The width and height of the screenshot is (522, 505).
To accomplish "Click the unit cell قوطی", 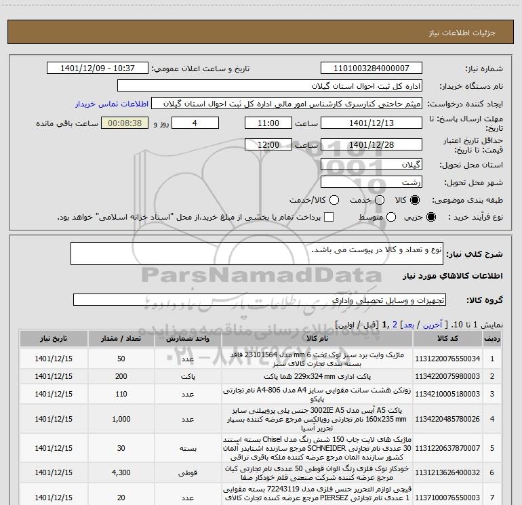I will tap(188, 472).
